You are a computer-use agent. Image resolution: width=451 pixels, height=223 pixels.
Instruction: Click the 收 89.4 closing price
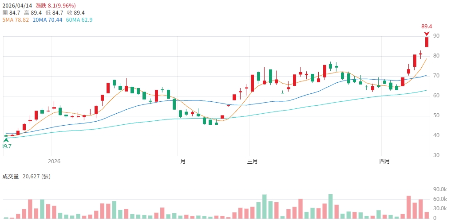tap(79, 13)
